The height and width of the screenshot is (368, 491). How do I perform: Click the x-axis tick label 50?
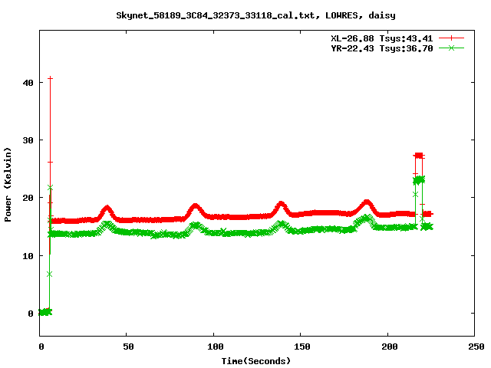click(x=128, y=347)
